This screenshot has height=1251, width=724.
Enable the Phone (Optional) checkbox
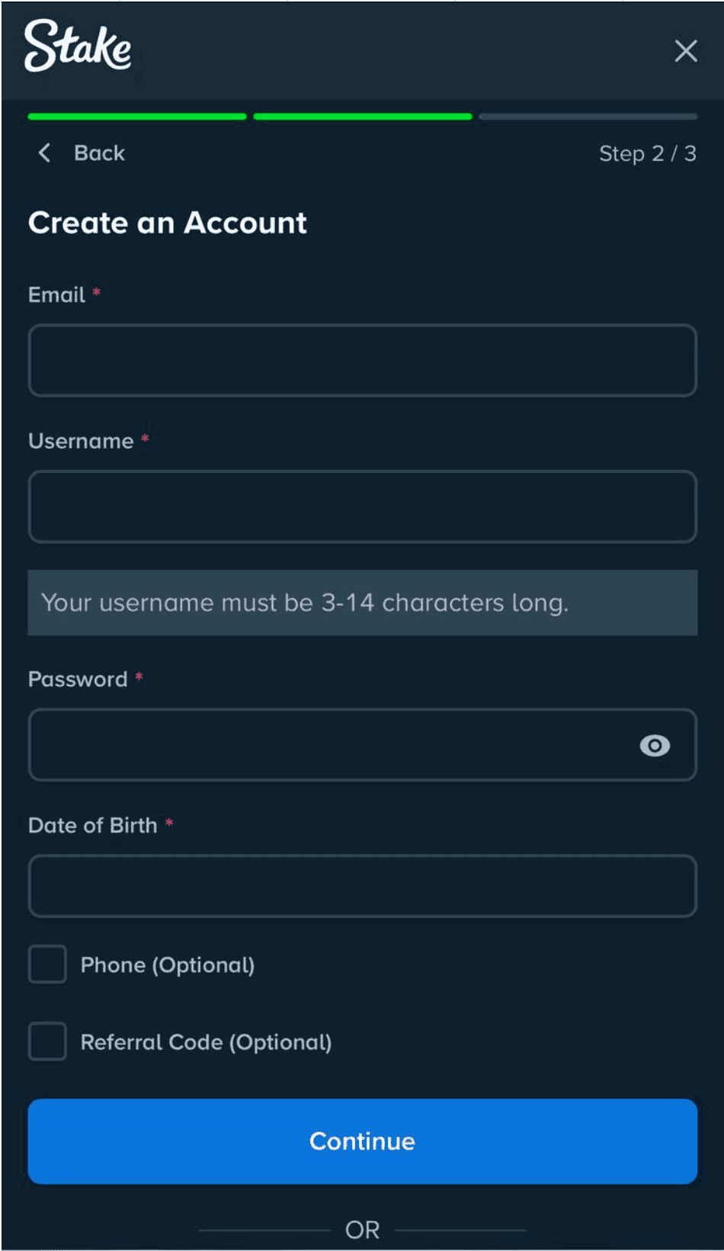[47, 965]
